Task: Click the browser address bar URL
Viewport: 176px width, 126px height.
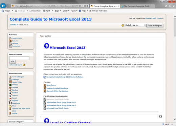Action: coord(46,6)
